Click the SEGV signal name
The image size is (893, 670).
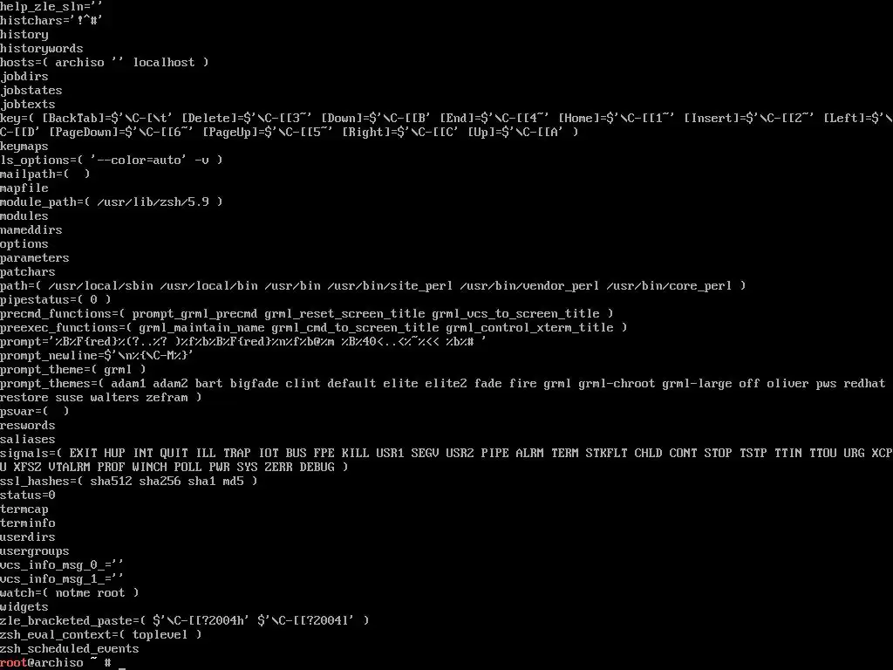click(x=425, y=454)
